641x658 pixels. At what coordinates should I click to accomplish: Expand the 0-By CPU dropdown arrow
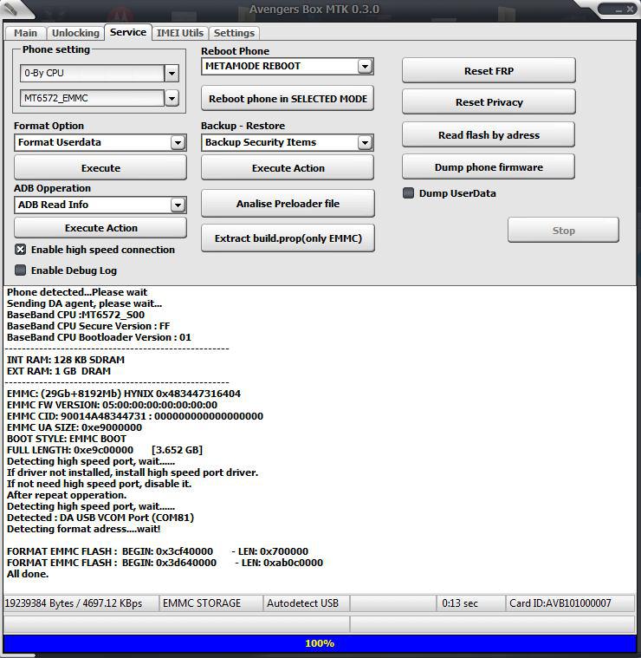coord(172,74)
